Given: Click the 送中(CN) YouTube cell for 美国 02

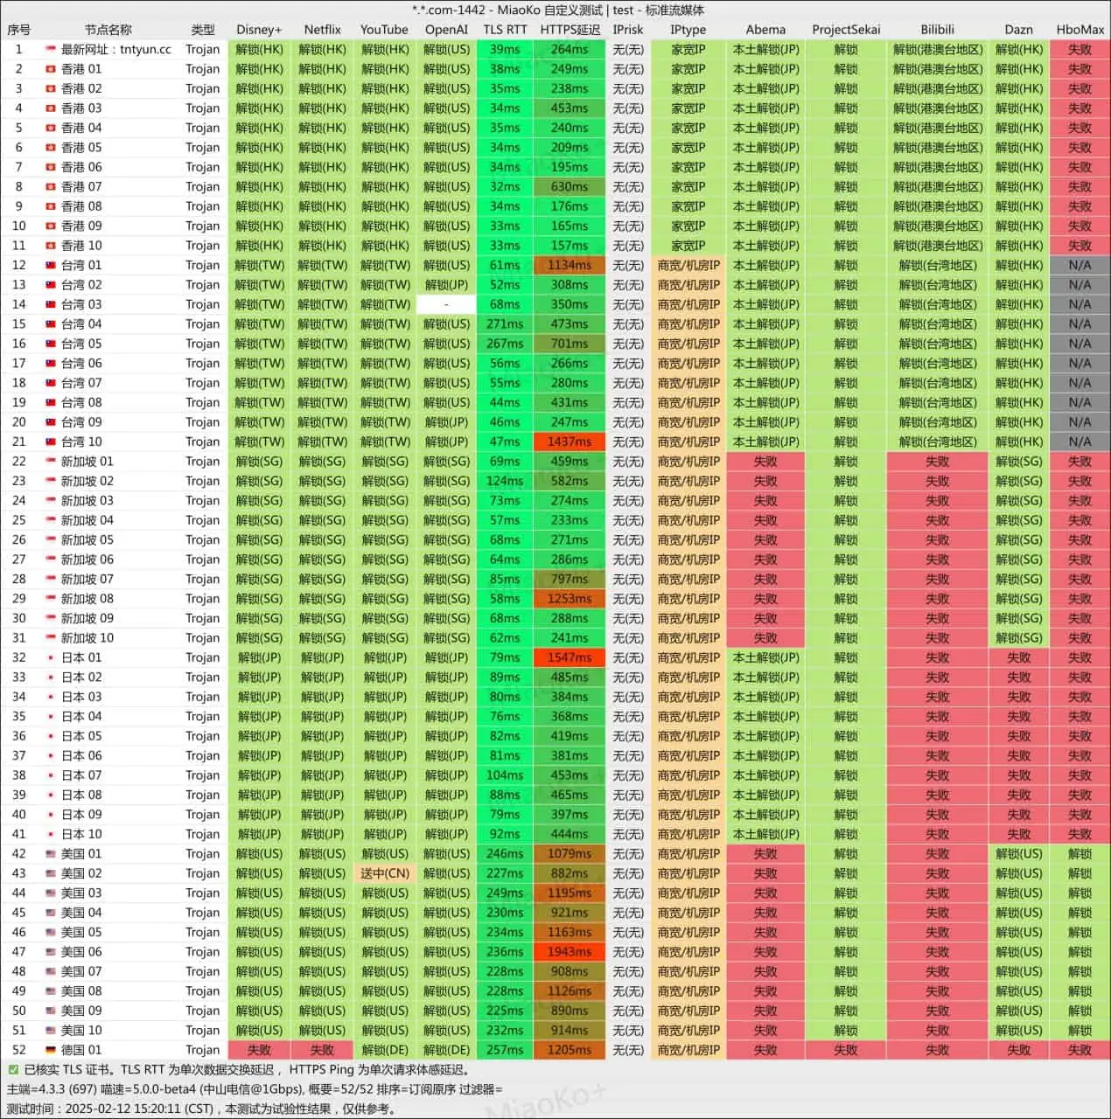Looking at the screenshot, I should 385,873.
